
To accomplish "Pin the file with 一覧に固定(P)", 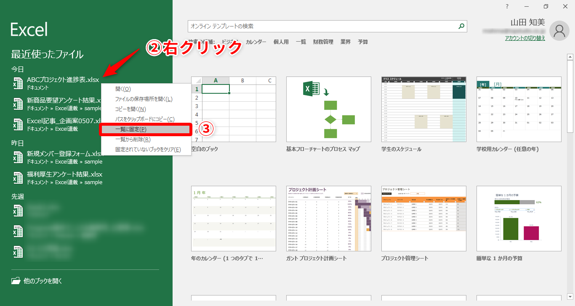I will pos(146,129).
